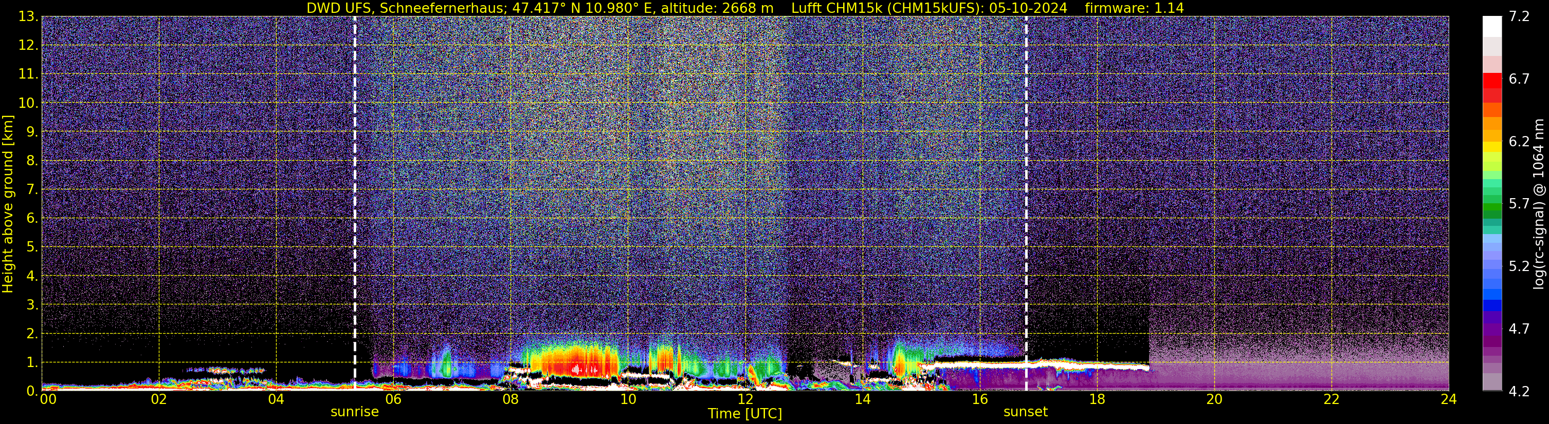Click the 16 time tick label

pyautogui.click(x=979, y=399)
